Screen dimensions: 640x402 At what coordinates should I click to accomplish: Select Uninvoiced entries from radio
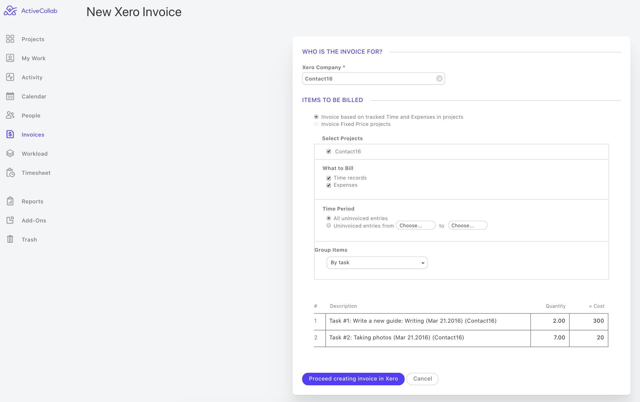[x=329, y=225]
